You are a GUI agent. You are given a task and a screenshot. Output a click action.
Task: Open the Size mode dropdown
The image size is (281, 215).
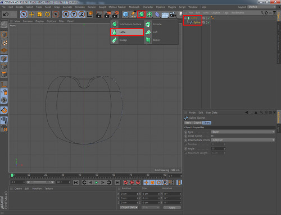point(151,208)
